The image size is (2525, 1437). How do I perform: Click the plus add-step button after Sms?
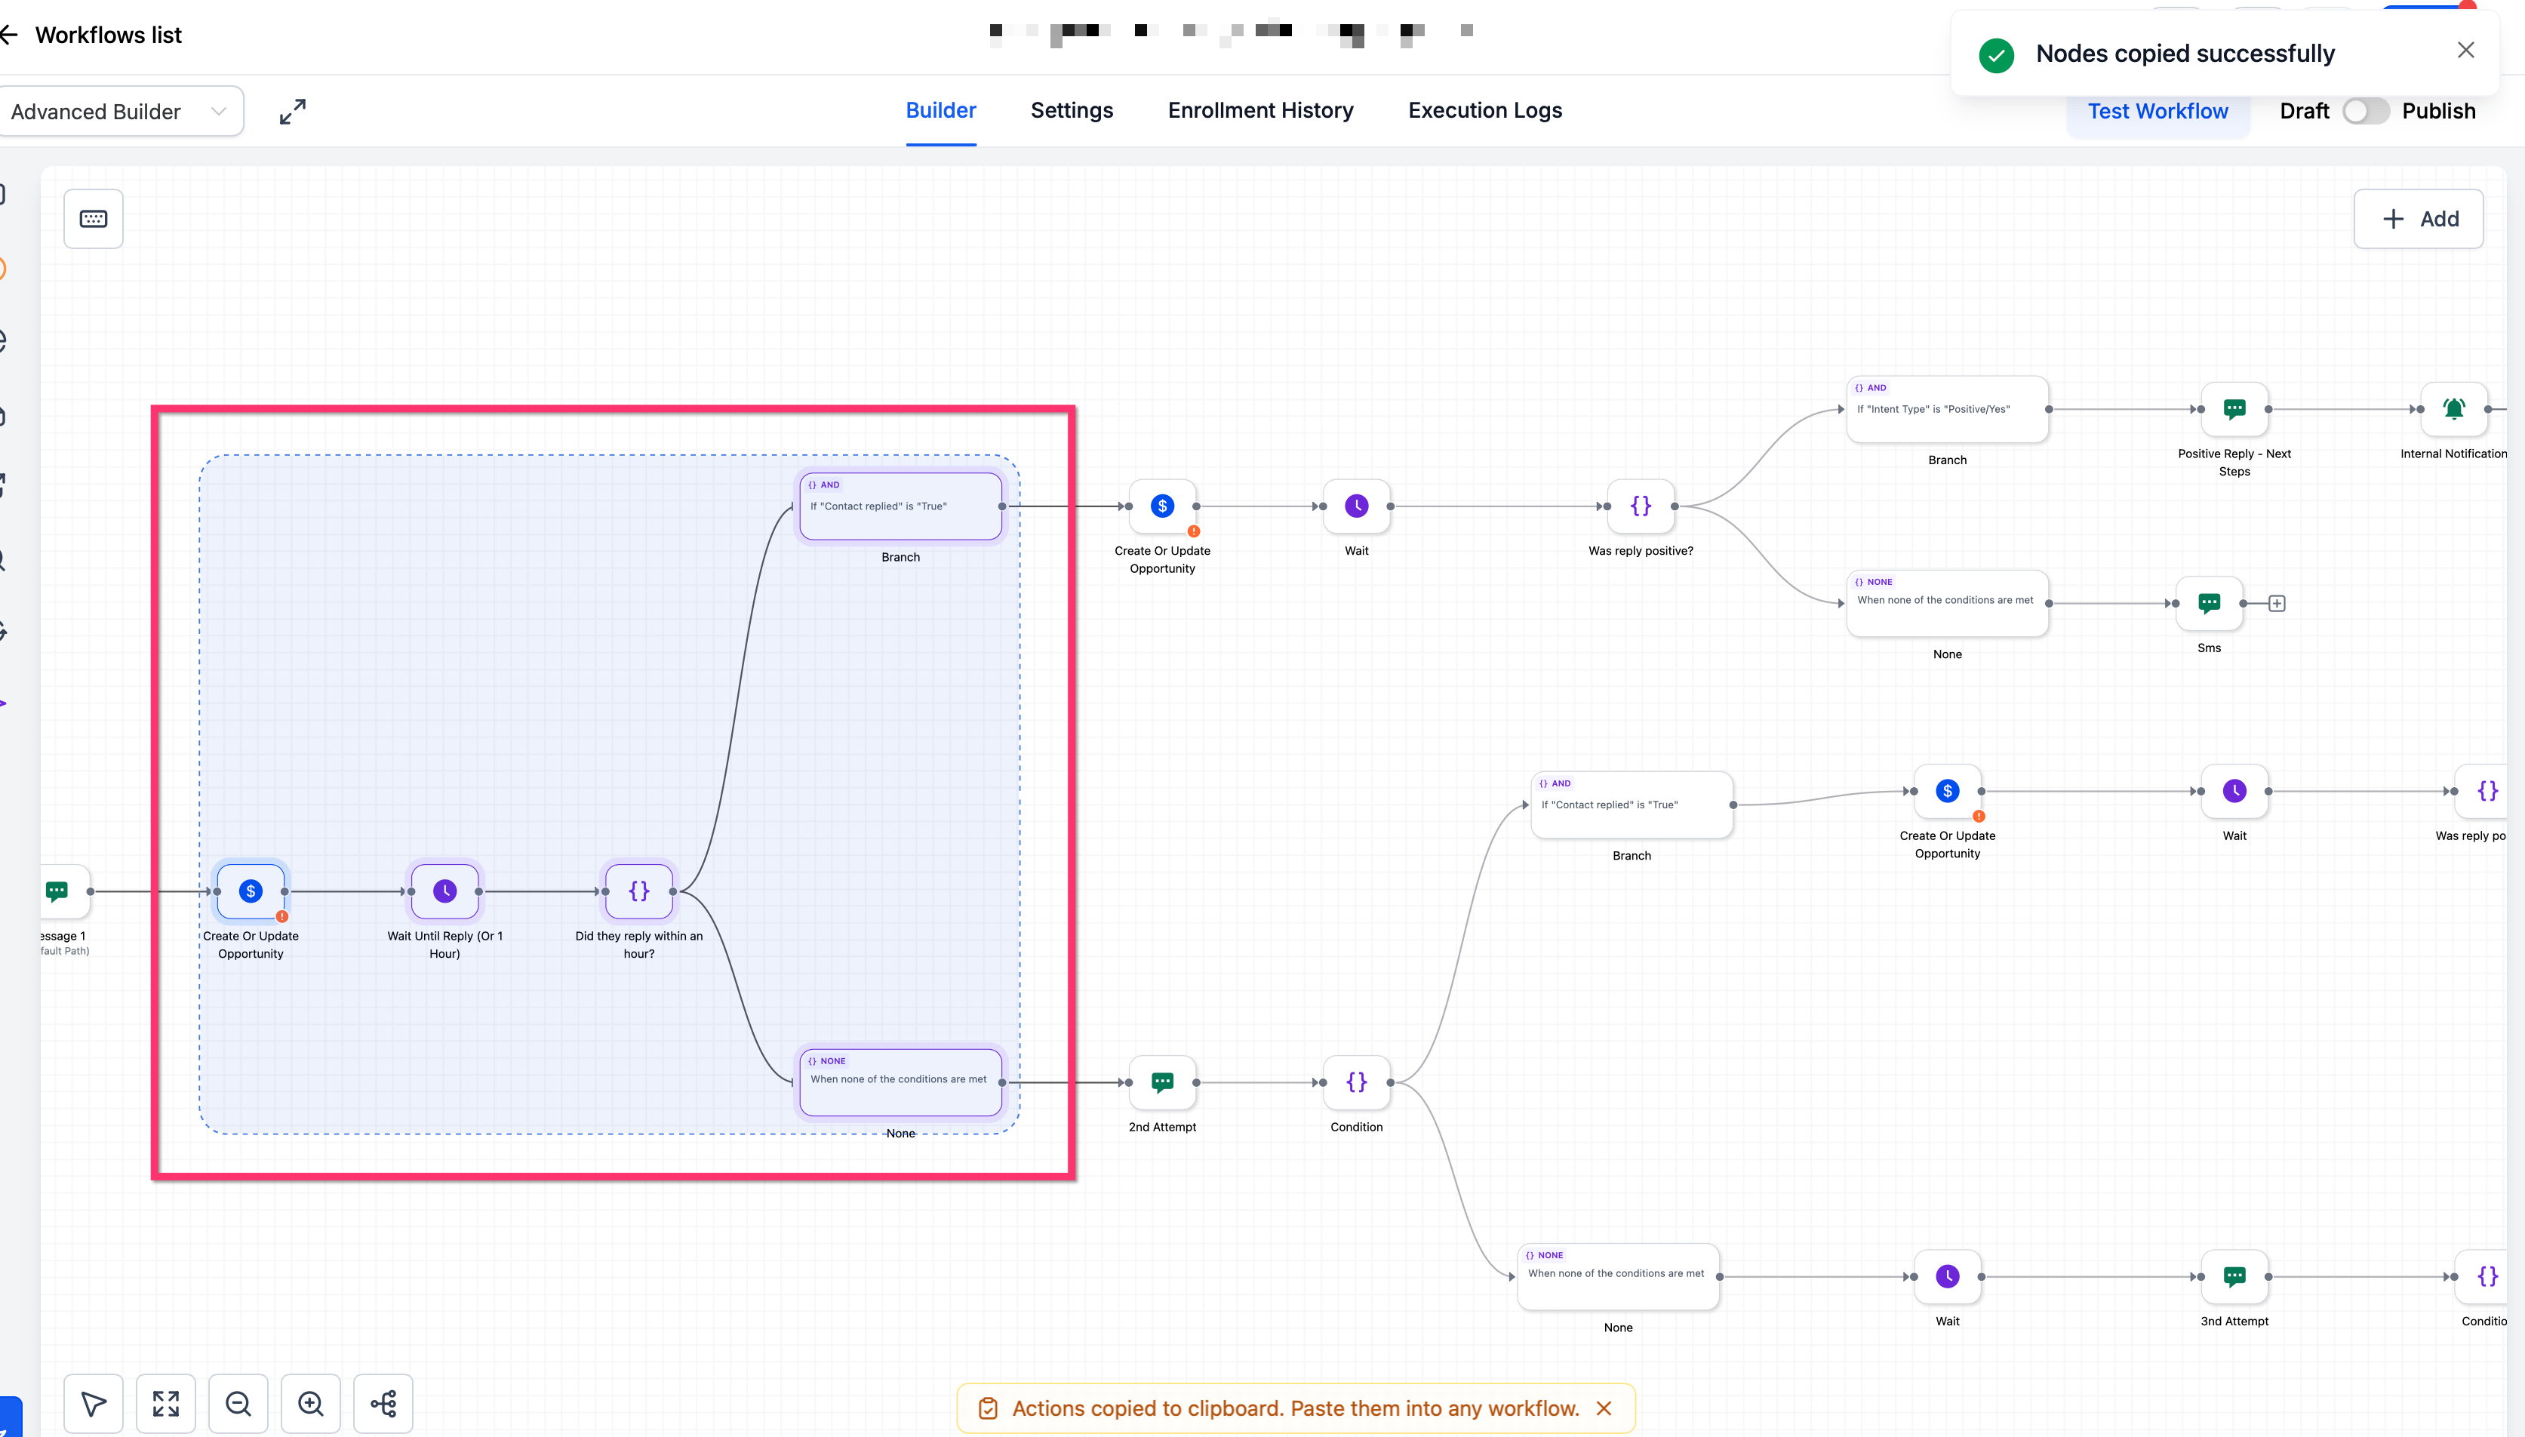coord(2276,603)
